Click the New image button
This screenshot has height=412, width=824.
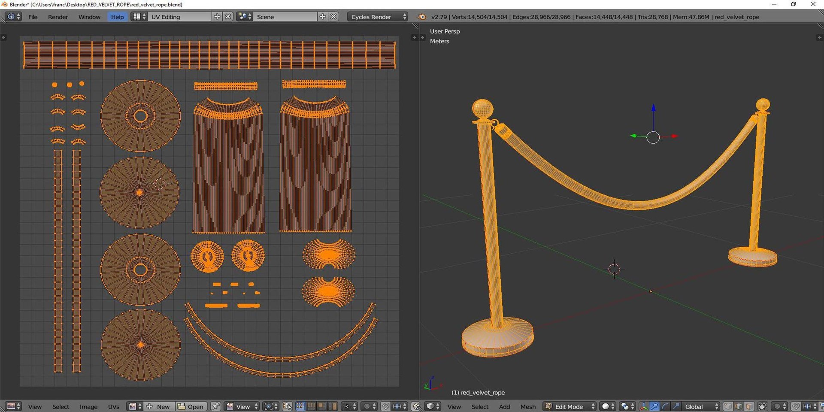159,406
